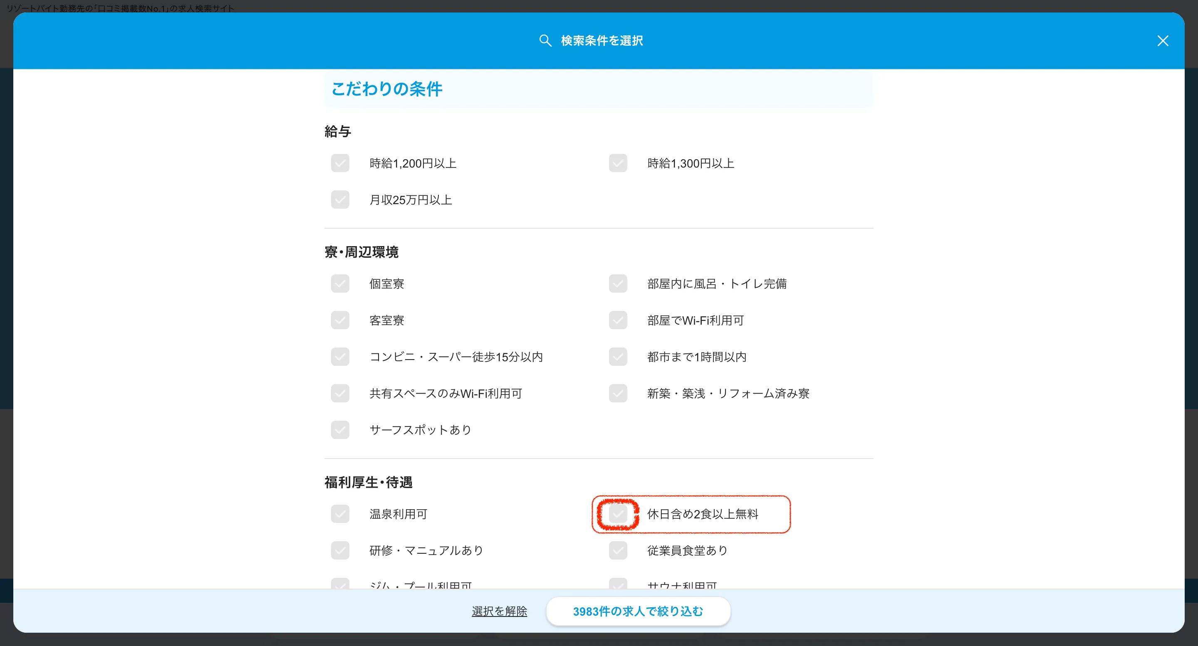This screenshot has width=1198, height=646.
Task: Toggle 部屋内に風呂・トイレ完備 option
Action: tap(618, 284)
